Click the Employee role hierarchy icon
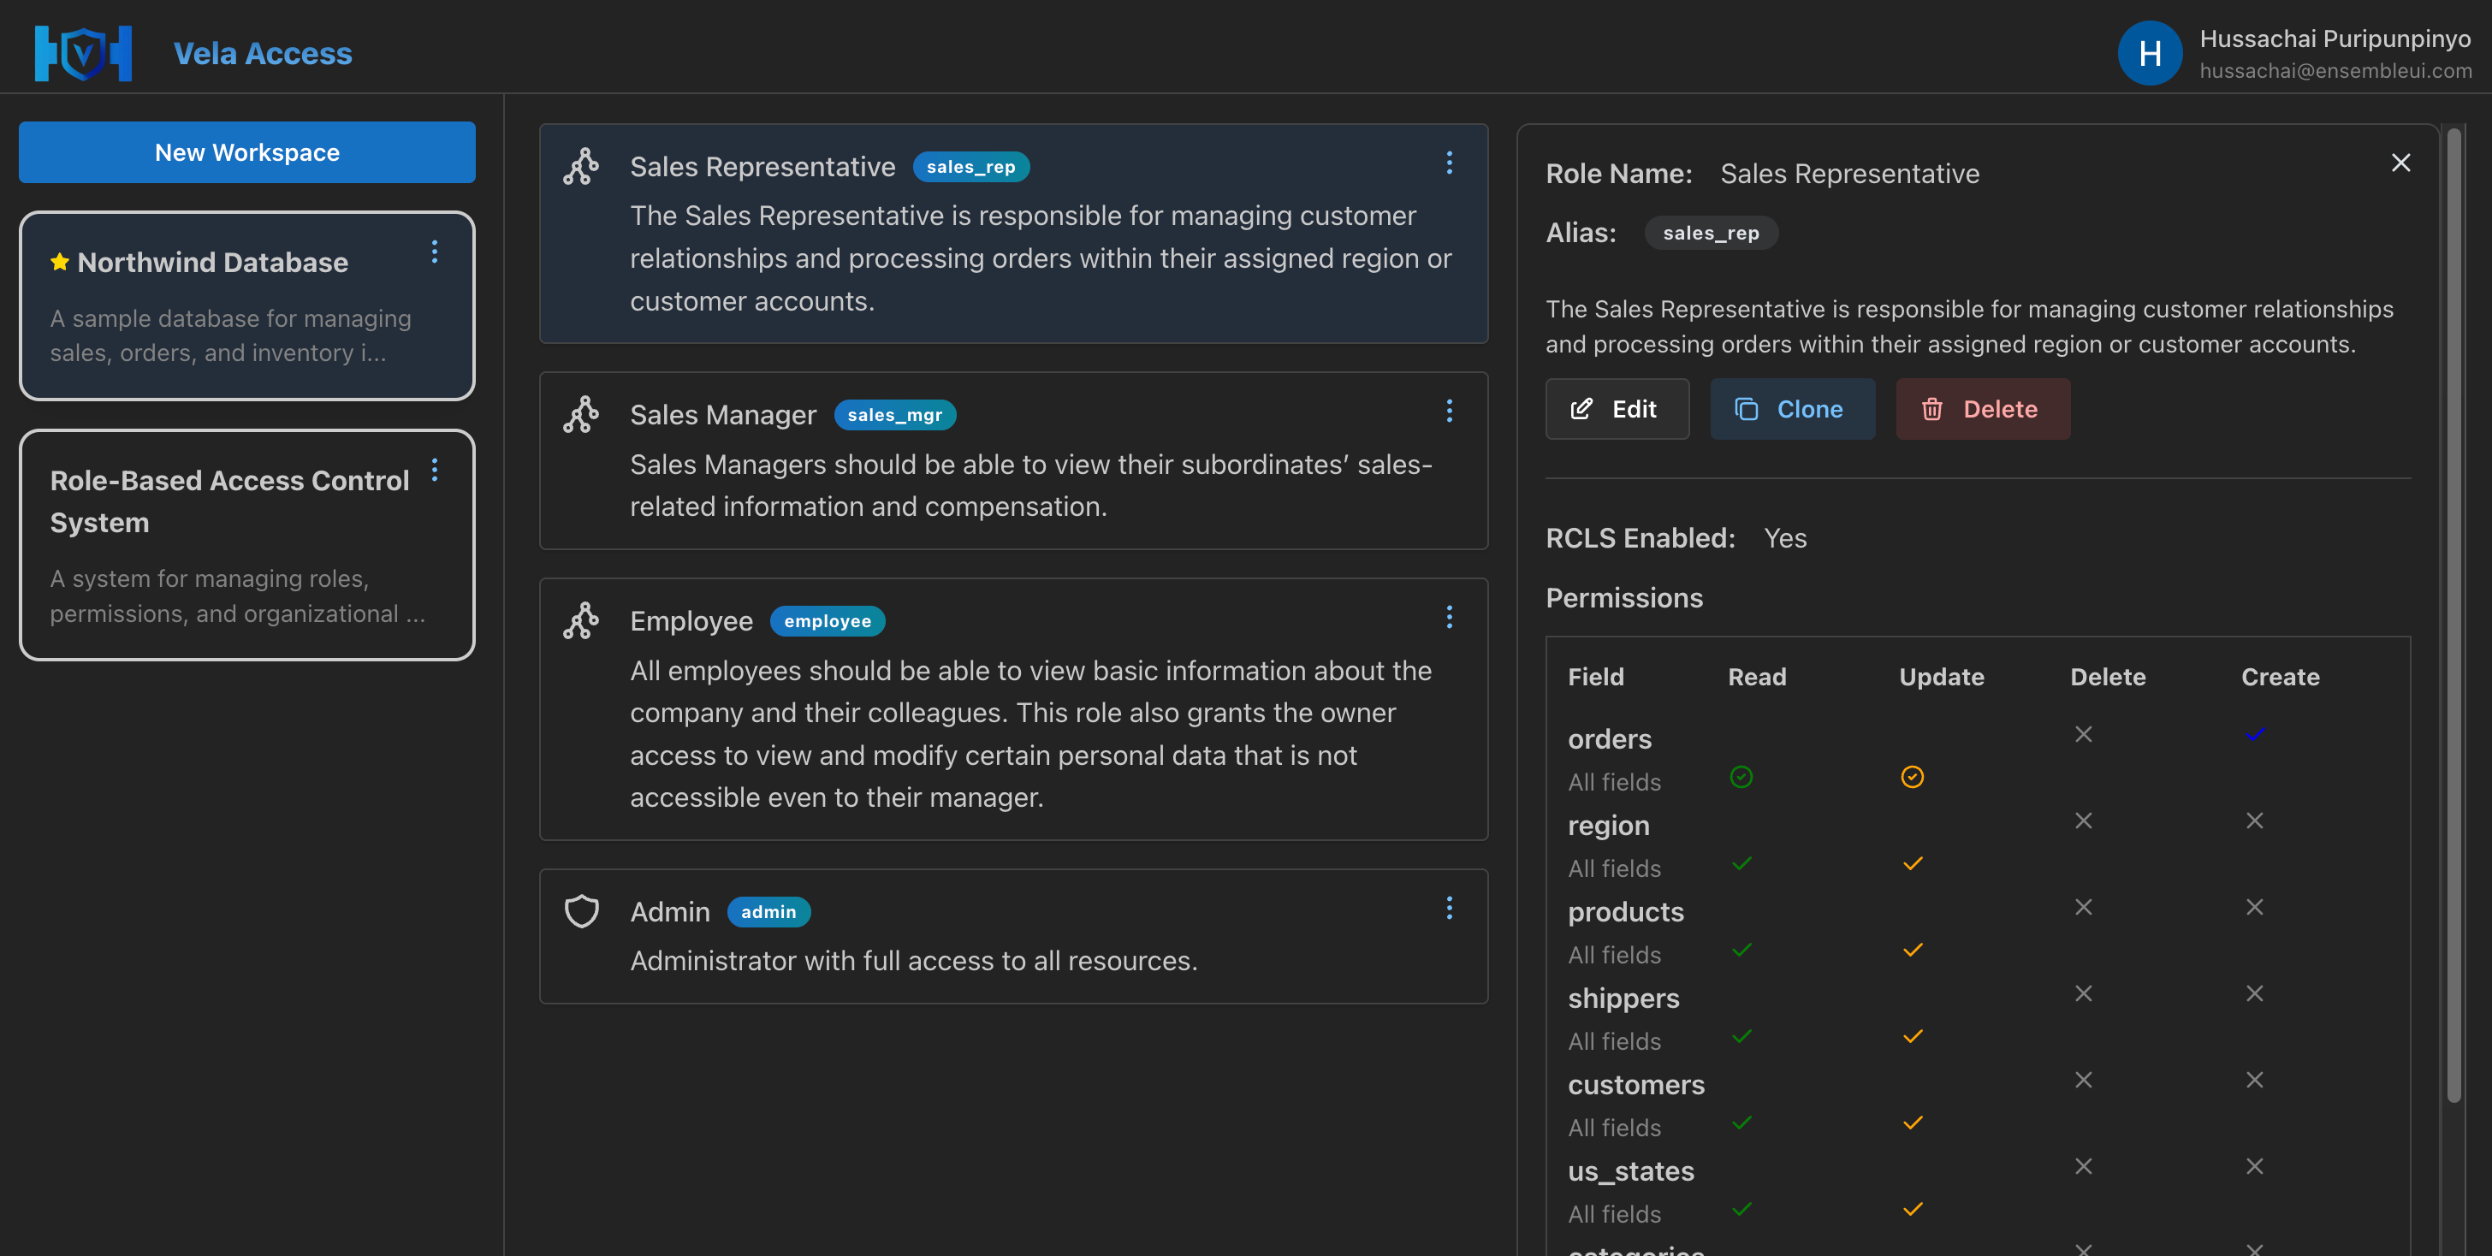2492x1256 pixels. pyautogui.click(x=581, y=621)
